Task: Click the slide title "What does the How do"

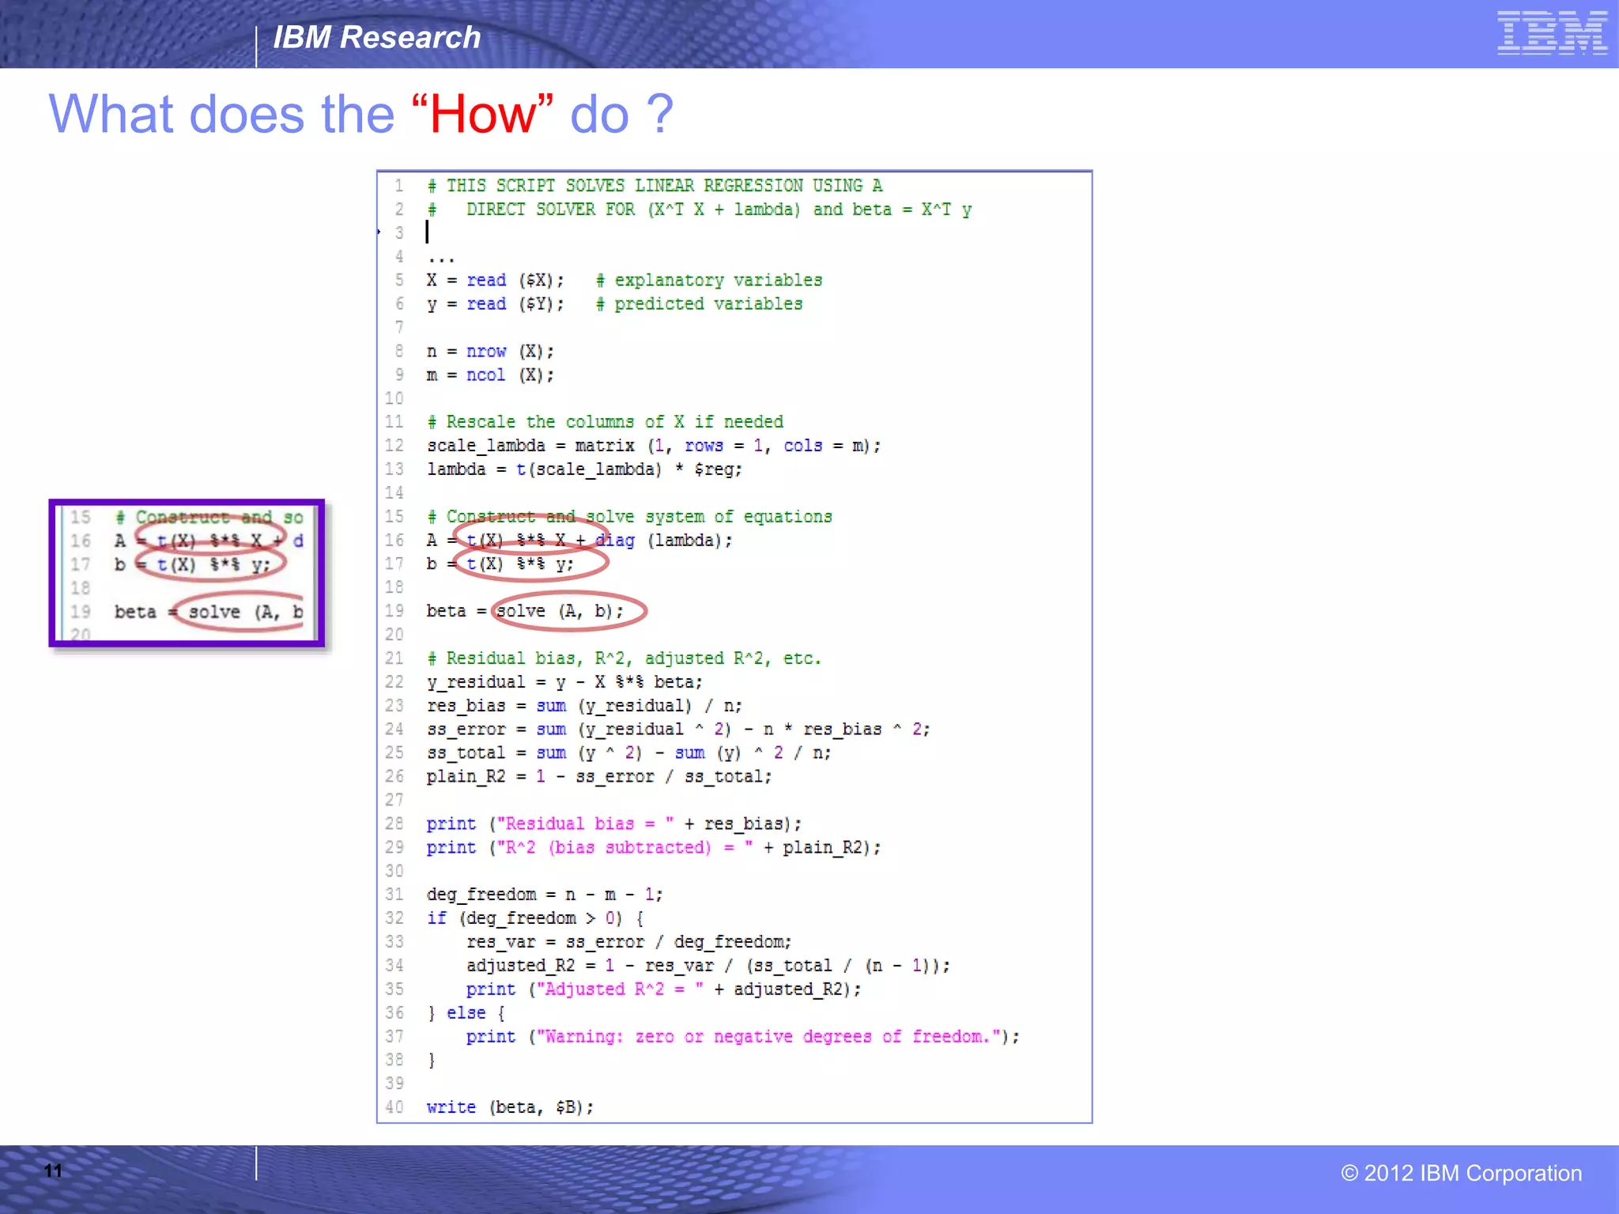Action: [x=360, y=114]
